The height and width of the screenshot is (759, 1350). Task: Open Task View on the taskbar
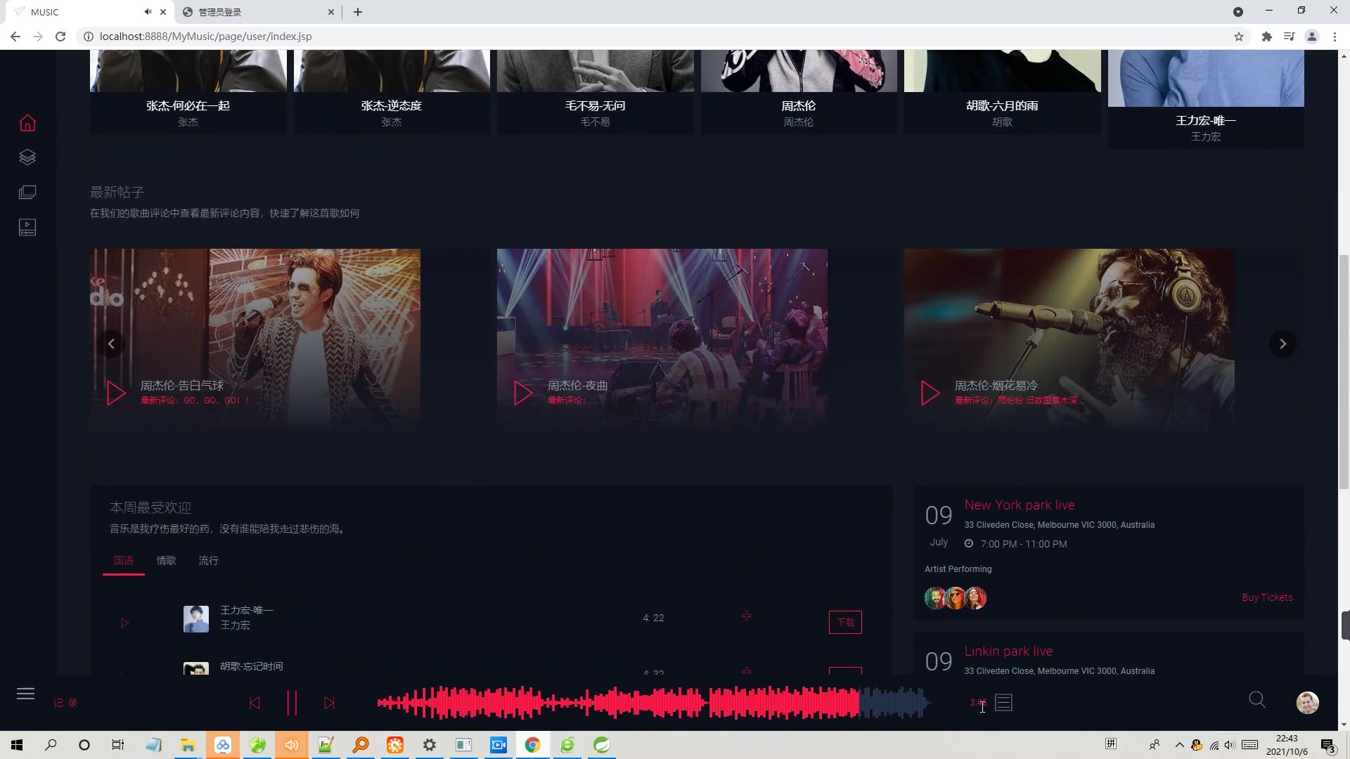(118, 745)
